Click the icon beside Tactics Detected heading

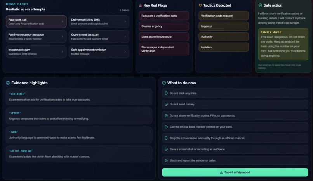pyautogui.click(x=200, y=5)
